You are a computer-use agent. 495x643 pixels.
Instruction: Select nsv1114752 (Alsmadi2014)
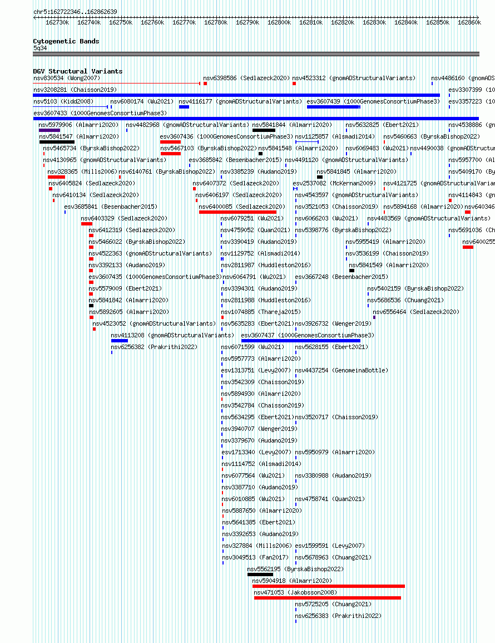point(261,463)
